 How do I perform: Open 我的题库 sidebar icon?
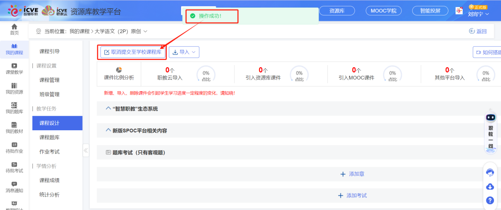(14, 105)
